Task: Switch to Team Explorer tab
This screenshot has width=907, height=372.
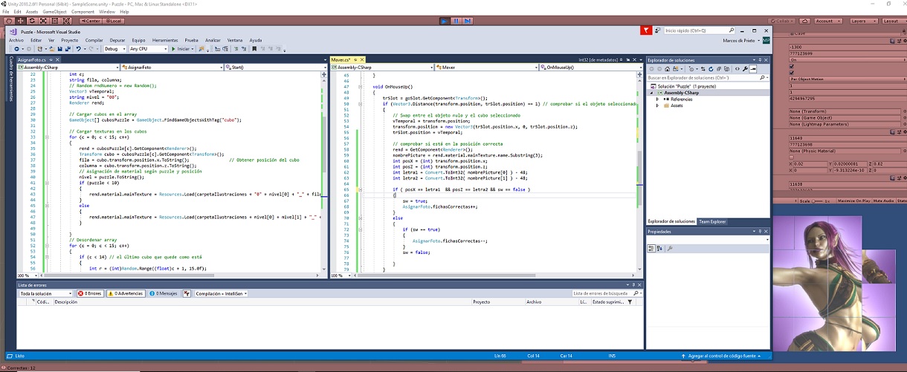Action: pos(711,221)
